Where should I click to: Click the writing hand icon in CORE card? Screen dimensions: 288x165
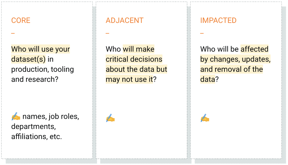click(16, 116)
